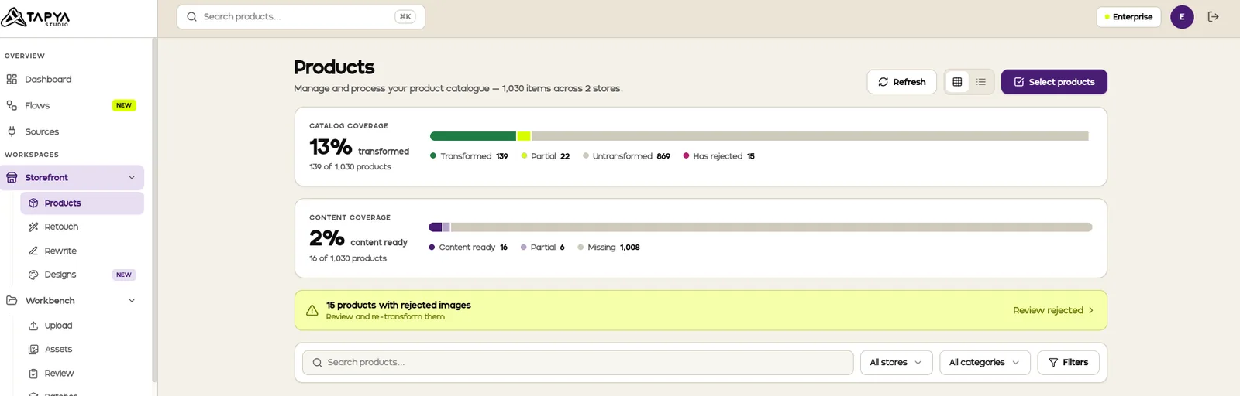The height and width of the screenshot is (396, 1240).
Task: Open the user avatar E menu
Action: click(1182, 16)
